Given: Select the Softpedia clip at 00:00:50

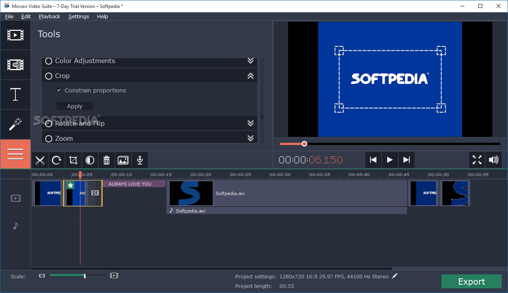Looking at the screenshot, I should 423,193.
